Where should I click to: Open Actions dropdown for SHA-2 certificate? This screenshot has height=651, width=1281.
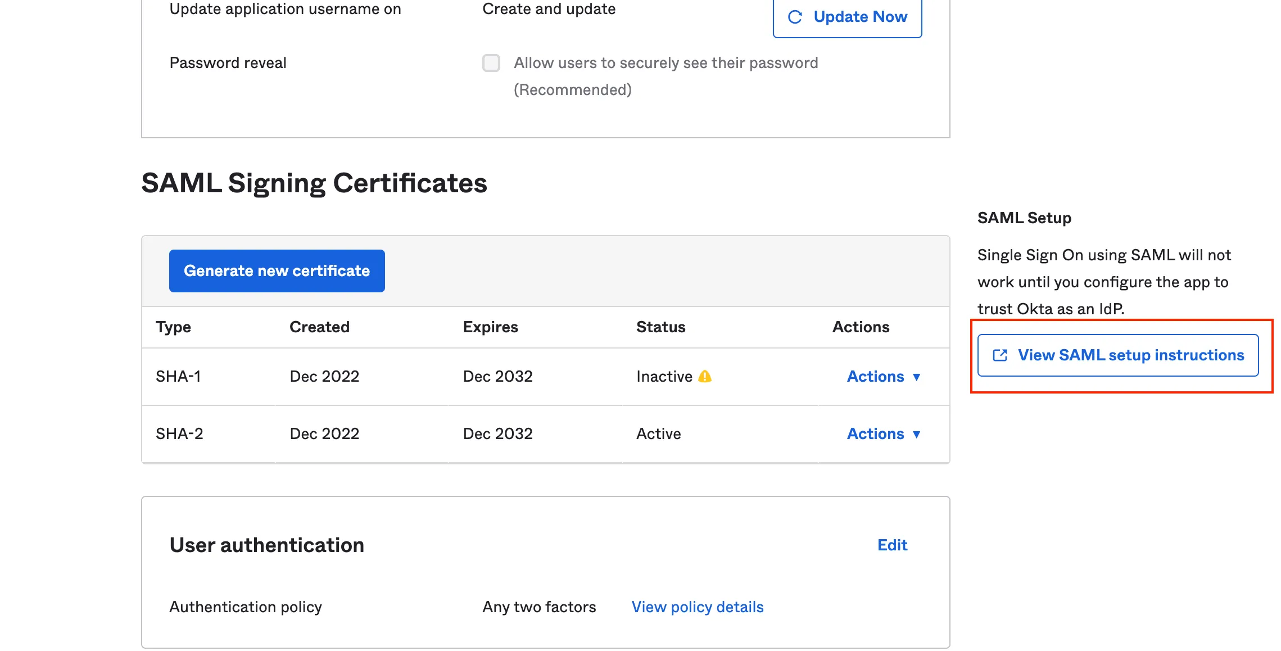pyautogui.click(x=883, y=433)
